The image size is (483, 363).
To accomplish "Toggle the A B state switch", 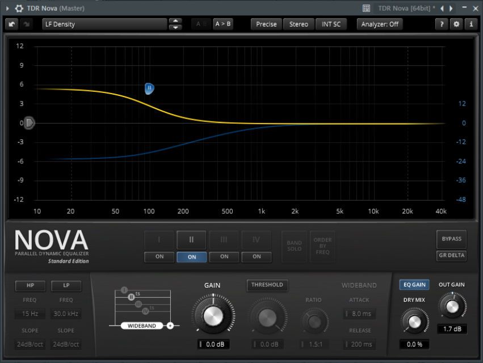I will [201, 24].
